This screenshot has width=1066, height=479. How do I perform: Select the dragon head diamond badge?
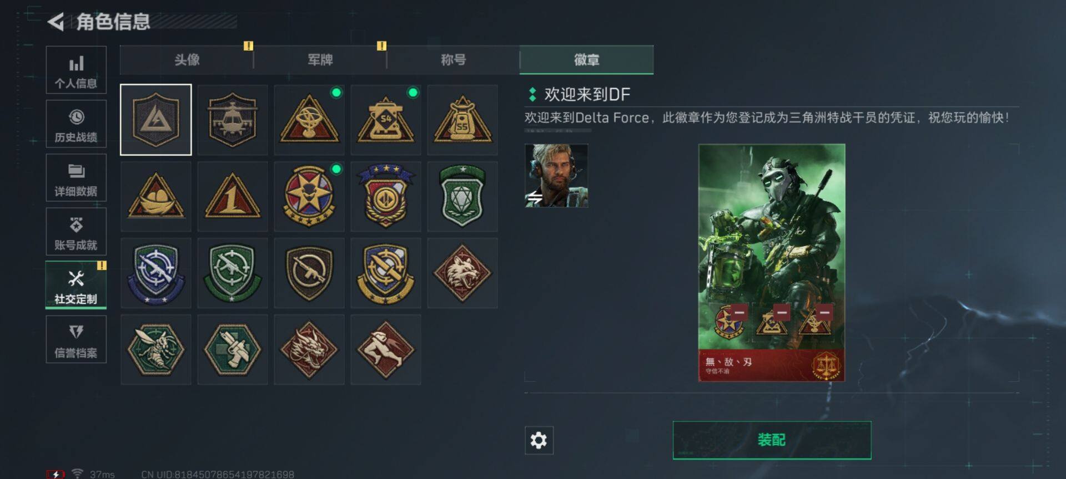point(309,349)
